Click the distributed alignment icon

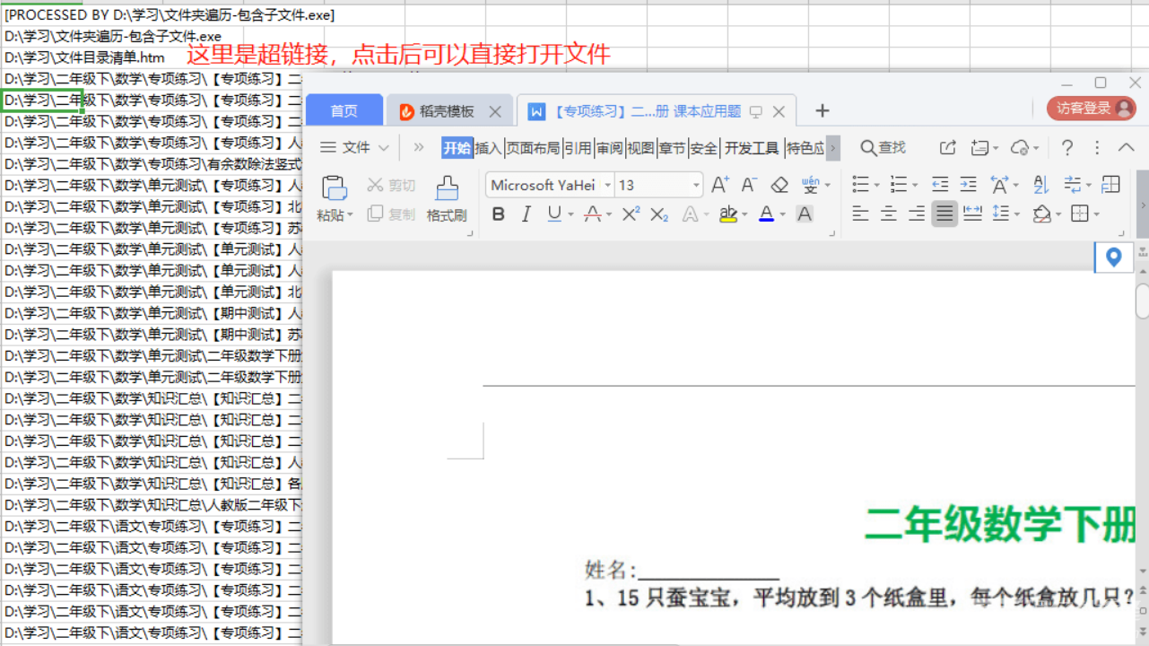(972, 214)
